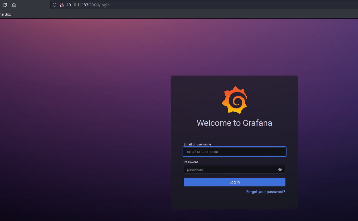The image size is (358, 221).
Task: Reload the page with the refresh icon
Action: pos(5,5)
